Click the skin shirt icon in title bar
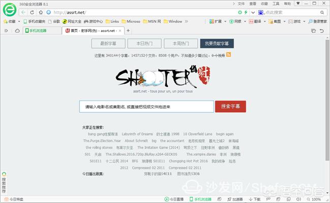This screenshot has height=203, width=330. [x=298, y=4]
